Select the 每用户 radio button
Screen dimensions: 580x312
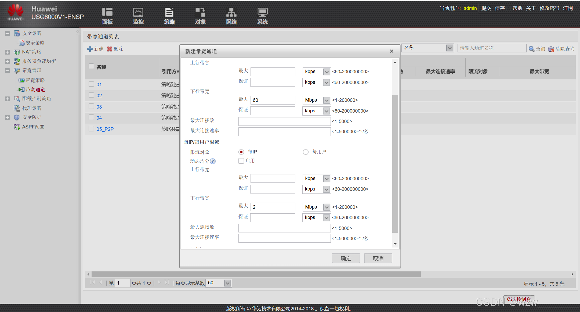coord(306,152)
